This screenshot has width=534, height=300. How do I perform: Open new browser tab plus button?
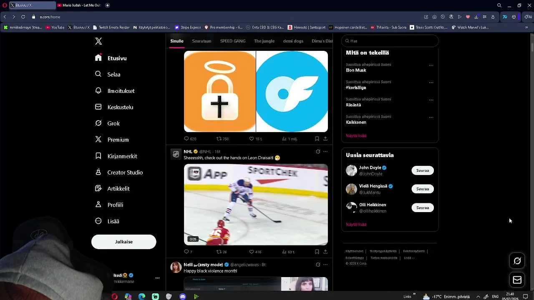click(x=107, y=5)
